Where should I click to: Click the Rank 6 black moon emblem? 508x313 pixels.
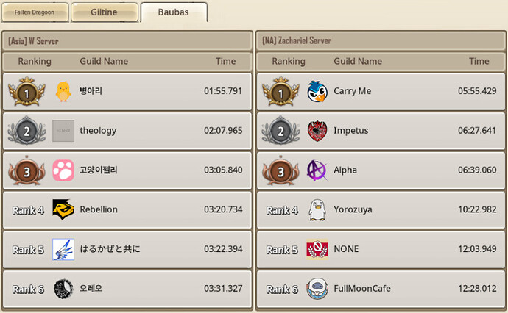[63, 289]
